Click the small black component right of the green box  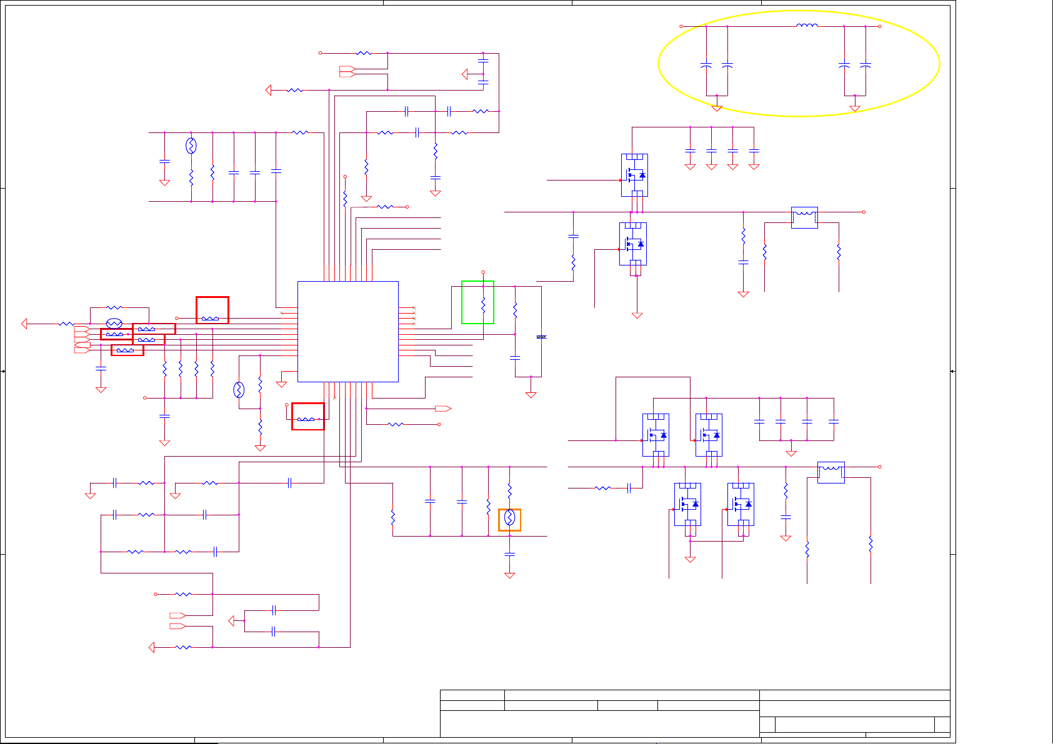point(542,337)
